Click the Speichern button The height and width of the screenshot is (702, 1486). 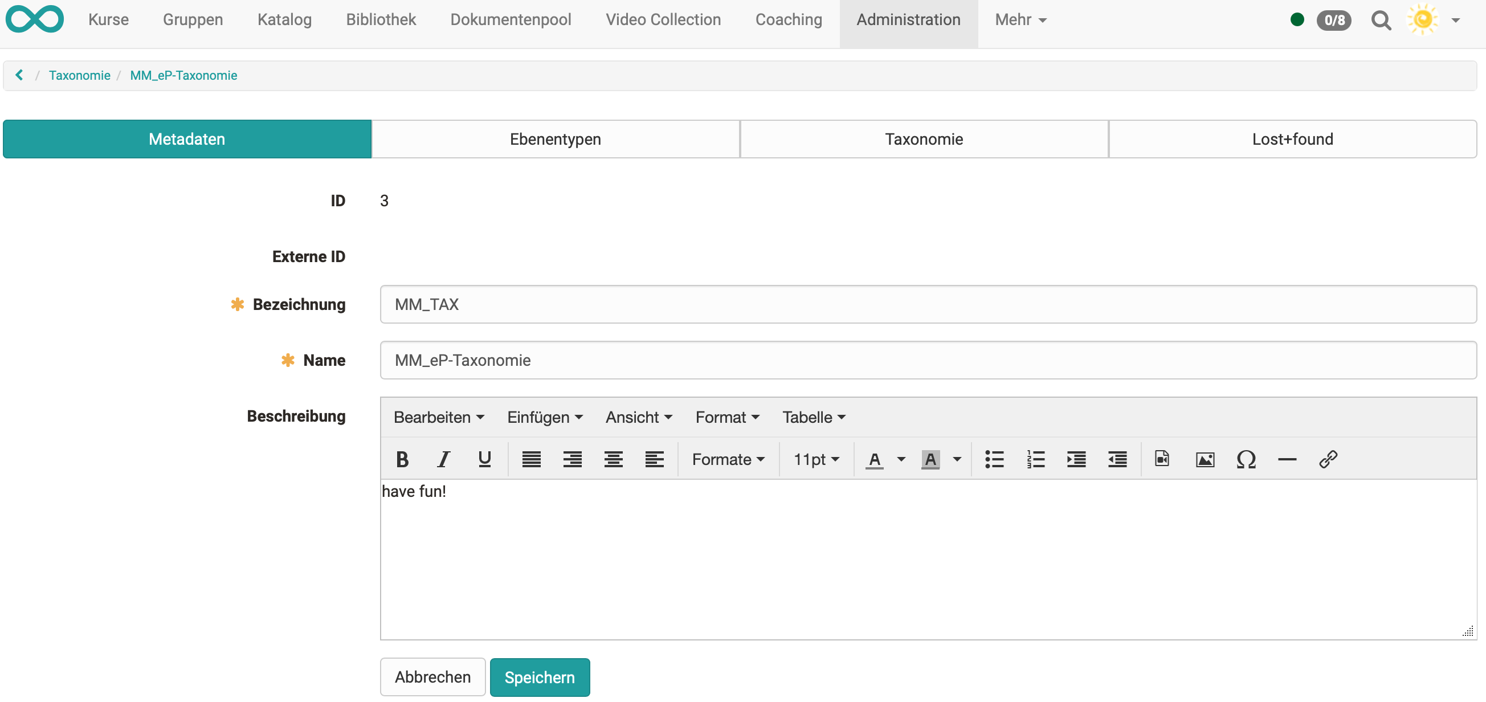[540, 676]
